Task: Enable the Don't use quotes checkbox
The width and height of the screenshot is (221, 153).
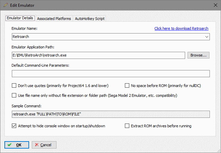Action: [14, 86]
